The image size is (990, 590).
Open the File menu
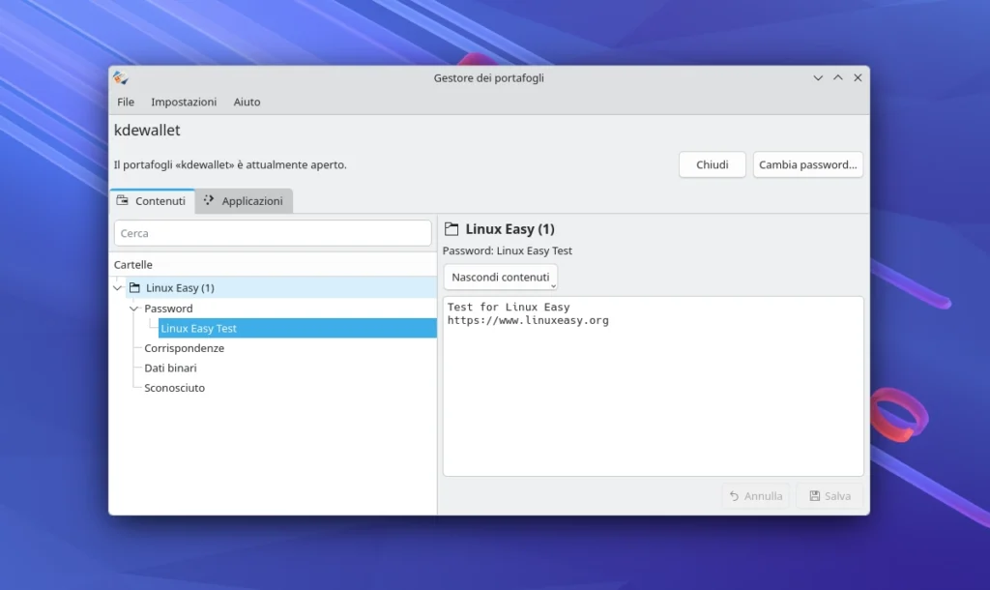[125, 102]
